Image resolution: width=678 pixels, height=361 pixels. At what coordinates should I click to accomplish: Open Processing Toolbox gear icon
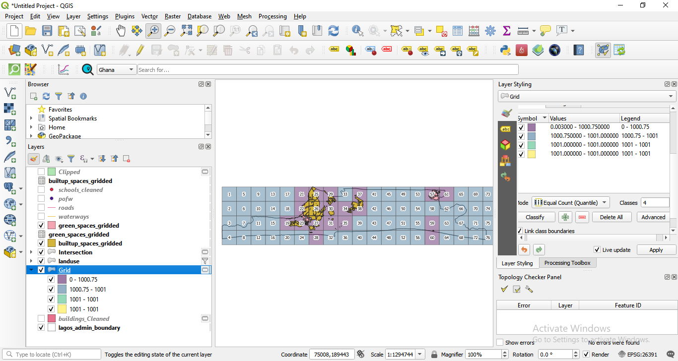490,31
